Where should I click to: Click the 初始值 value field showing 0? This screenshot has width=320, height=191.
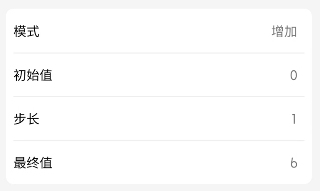(x=294, y=76)
